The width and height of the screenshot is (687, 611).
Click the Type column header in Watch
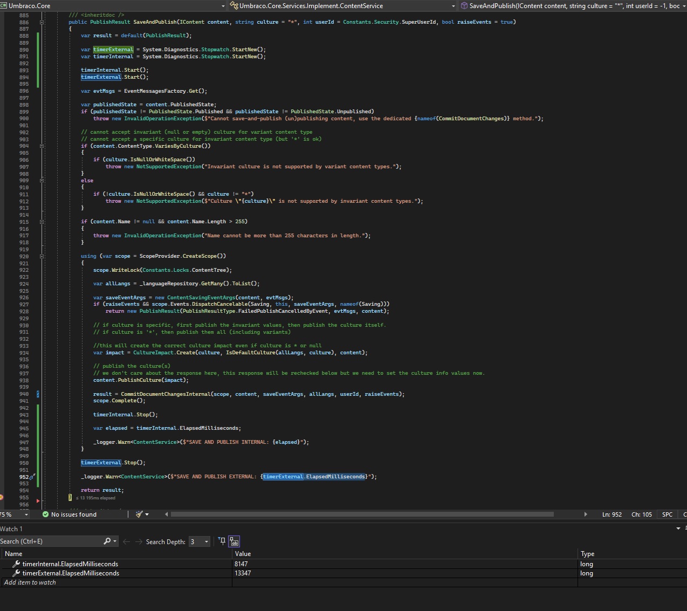click(632, 554)
